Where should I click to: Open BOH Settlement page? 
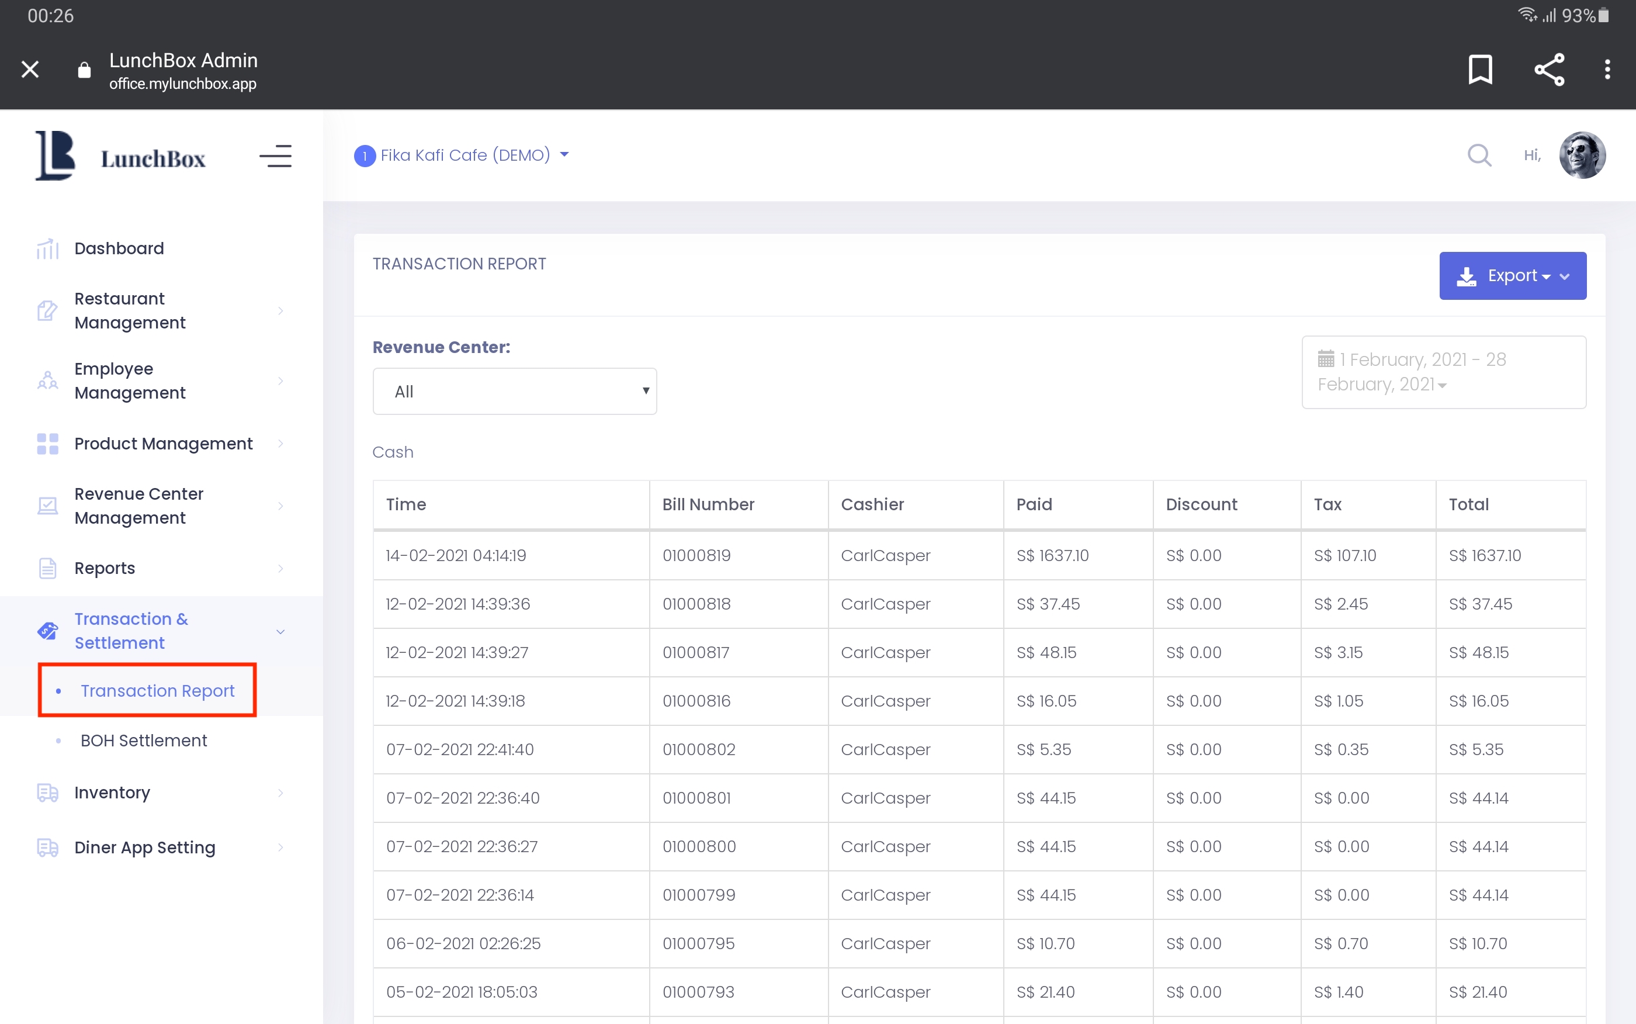click(144, 740)
